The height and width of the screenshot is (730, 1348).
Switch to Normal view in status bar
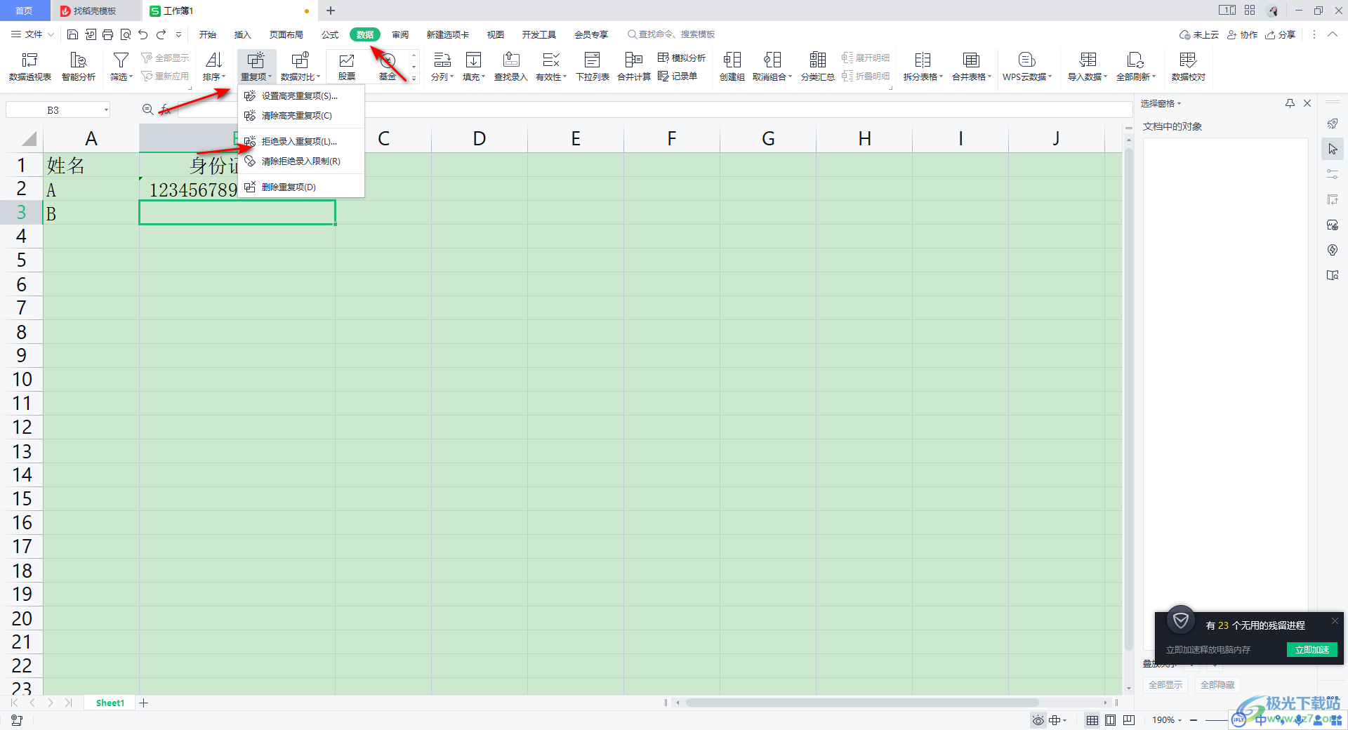click(x=1092, y=720)
